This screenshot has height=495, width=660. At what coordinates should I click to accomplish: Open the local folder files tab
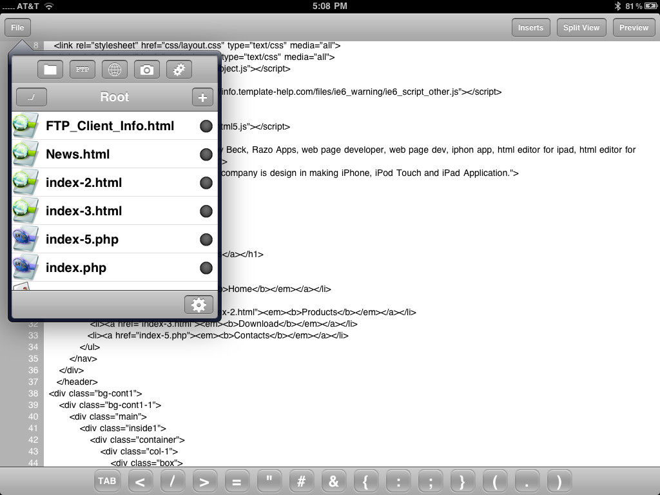(x=50, y=70)
